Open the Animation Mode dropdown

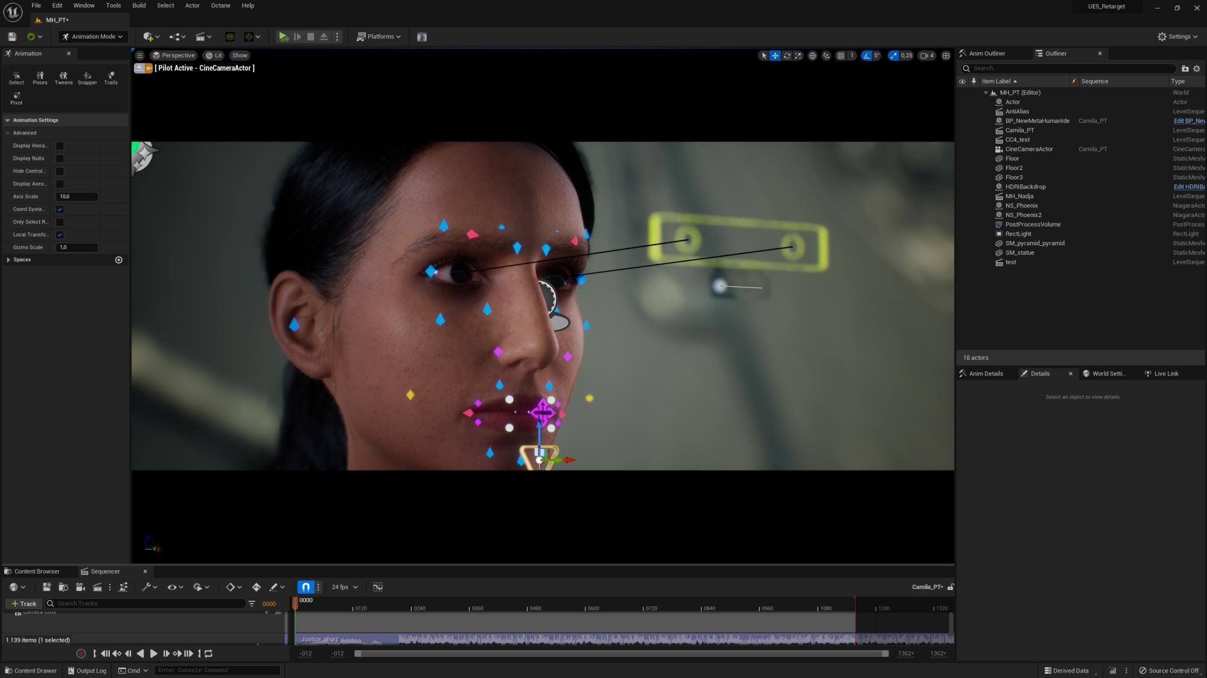click(x=93, y=37)
